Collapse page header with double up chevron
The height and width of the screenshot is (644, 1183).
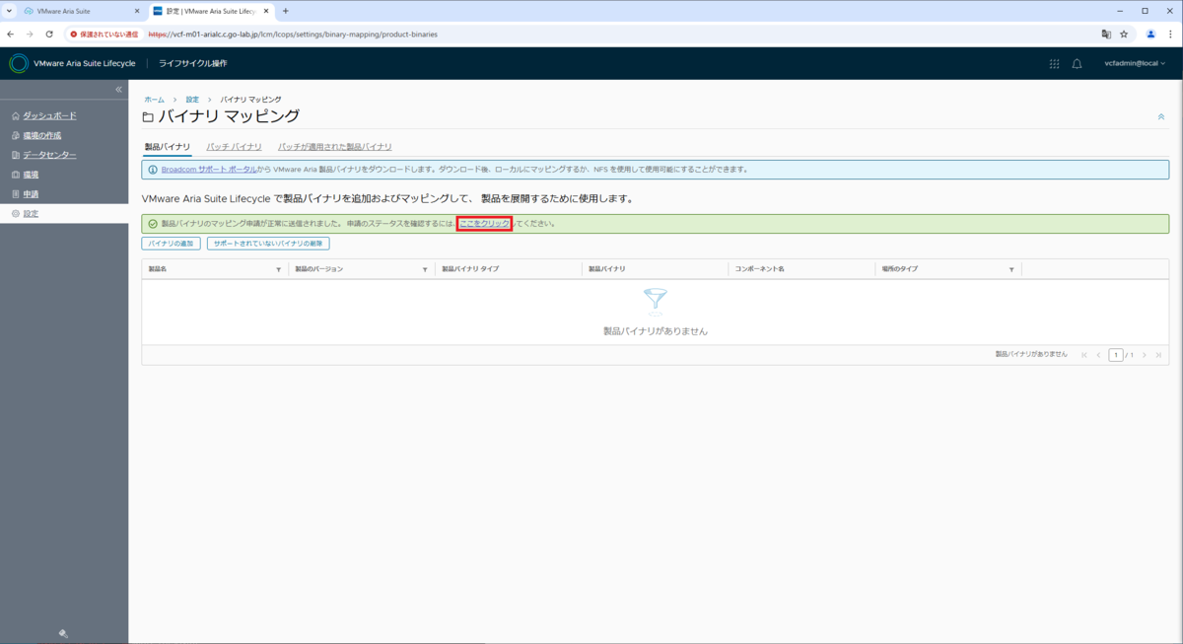click(1161, 117)
